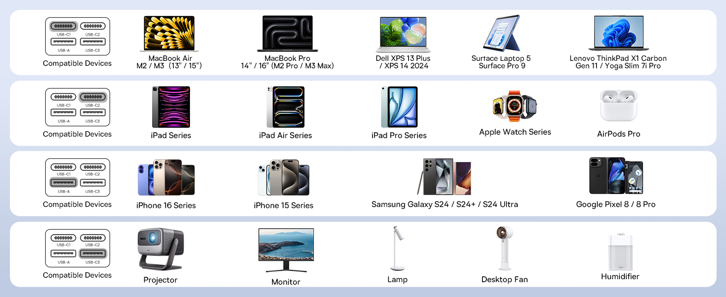This screenshot has height=297, width=726.
Task: Click the 'iPad Series' caption
Action: [171, 136]
